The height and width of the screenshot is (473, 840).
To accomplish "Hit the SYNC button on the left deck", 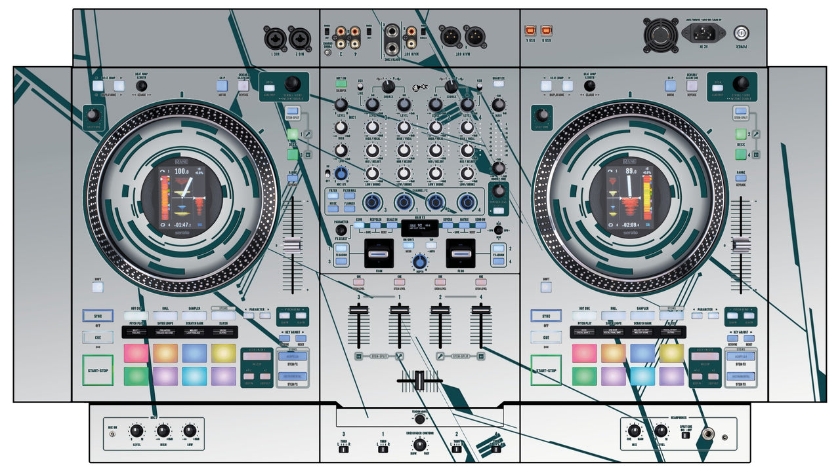I will pos(98,316).
